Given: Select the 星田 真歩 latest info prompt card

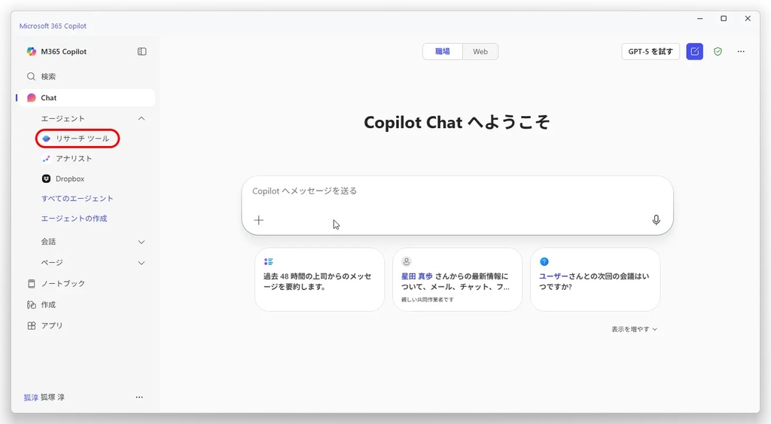Looking at the screenshot, I should pyautogui.click(x=457, y=279).
